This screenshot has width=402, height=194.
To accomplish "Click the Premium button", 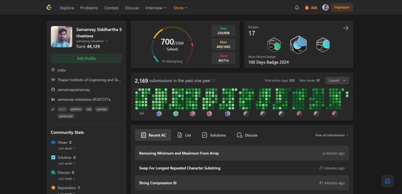I will click(x=342, y=8).
